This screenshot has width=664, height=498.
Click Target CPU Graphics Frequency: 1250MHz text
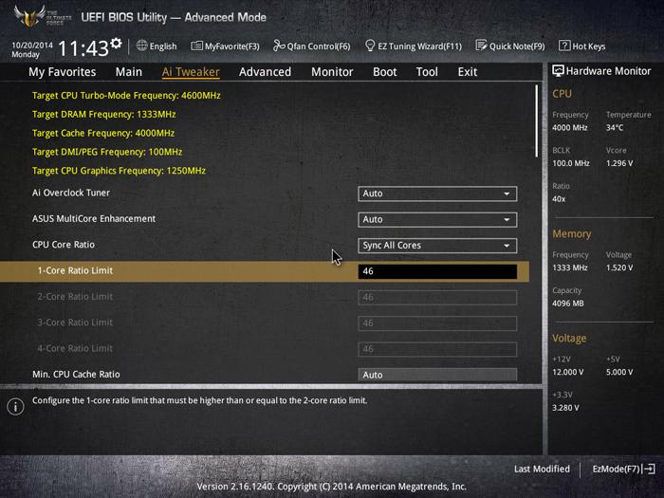(x=119, y=171)
